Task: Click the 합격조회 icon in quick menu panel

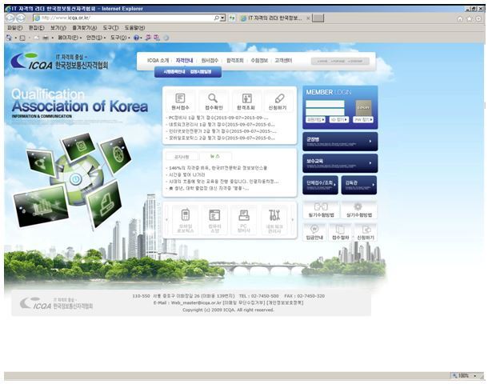Action: 247,98
